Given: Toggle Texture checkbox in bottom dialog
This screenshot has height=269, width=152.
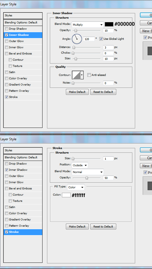Looking at the screenshot, I should point(10,201).
